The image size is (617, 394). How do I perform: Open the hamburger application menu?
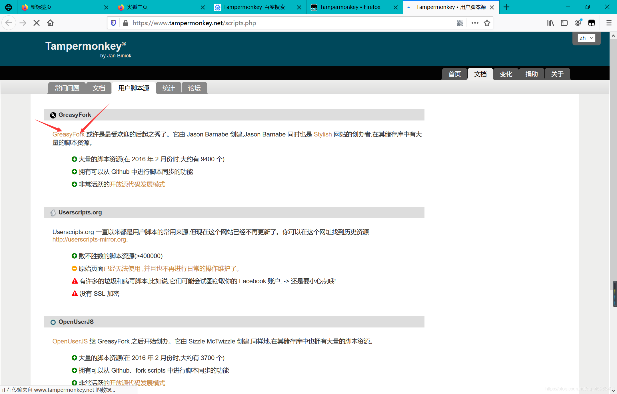coord(609,23)
